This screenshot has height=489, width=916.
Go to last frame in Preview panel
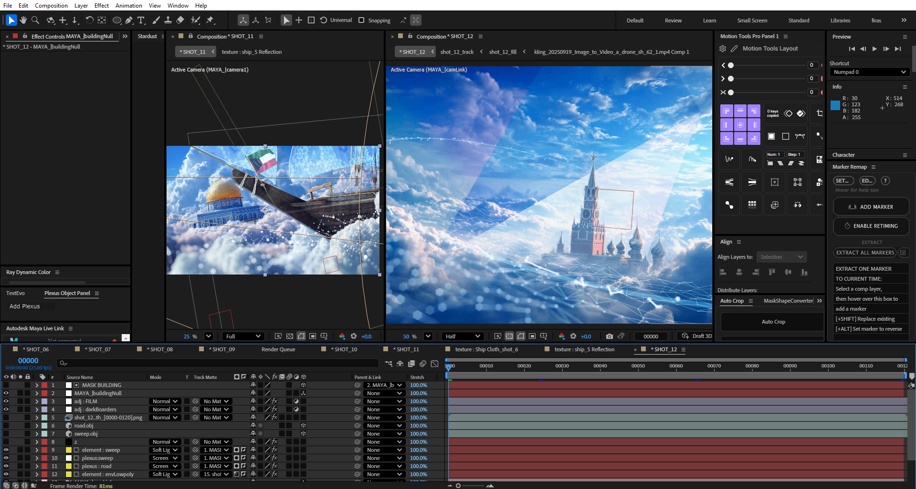point(898,49)
